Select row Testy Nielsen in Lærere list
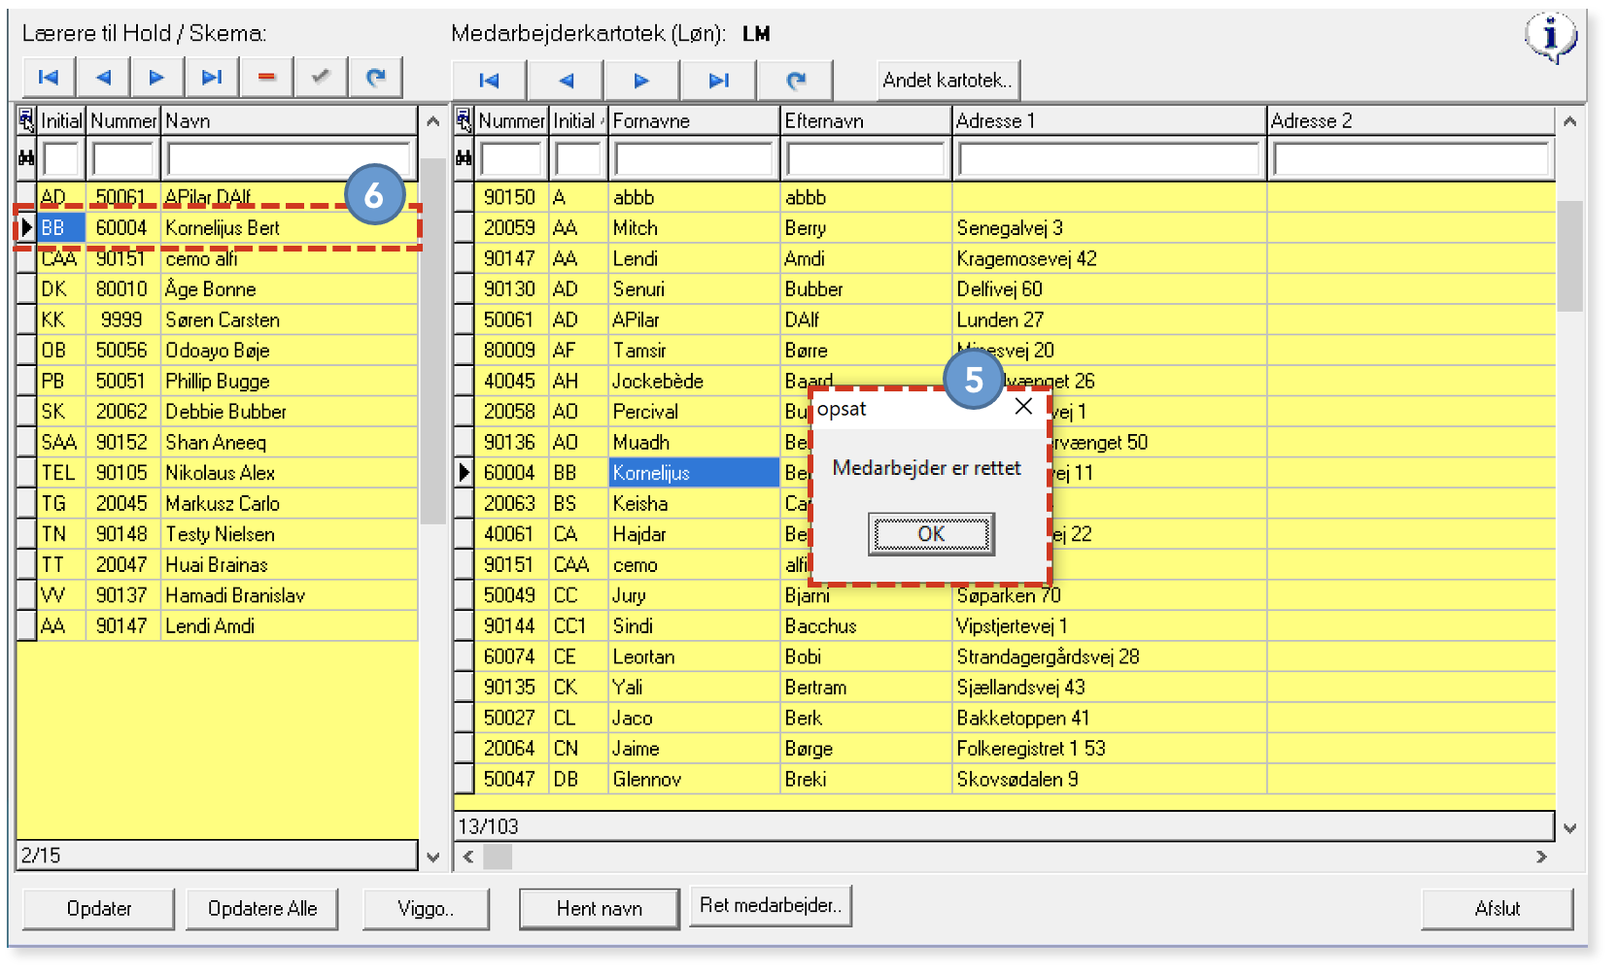 218,534
